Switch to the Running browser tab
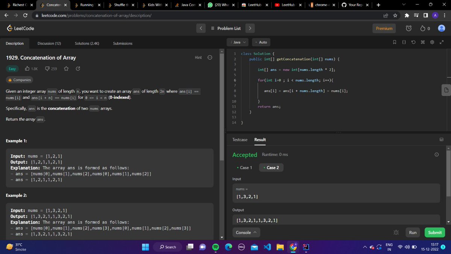 tap(87, 5)
